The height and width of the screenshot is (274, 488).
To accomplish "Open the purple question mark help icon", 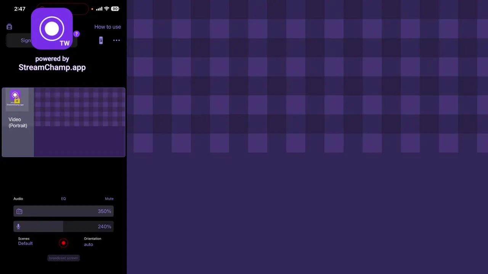I will [76, 34].
